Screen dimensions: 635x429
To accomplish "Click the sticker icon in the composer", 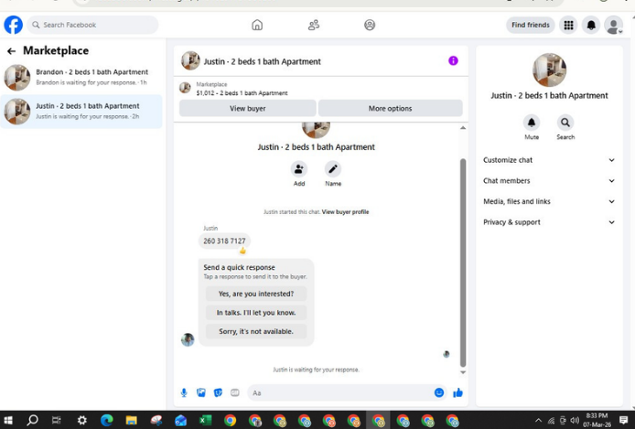I will (218, 392).
